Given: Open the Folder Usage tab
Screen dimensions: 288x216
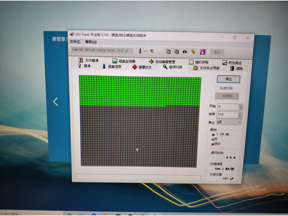Looking at the screenshot, I should click(x=206, y=68).
